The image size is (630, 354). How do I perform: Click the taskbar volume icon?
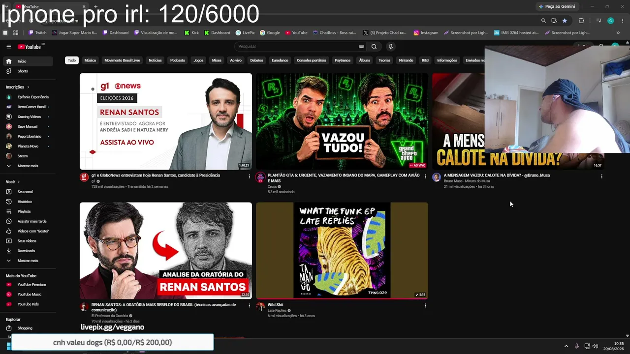[595, 346]
